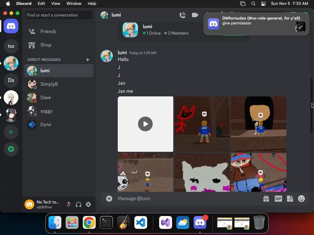Start voice call with lumi
This screenshot has width=314, height=235.
pos(182,15)
